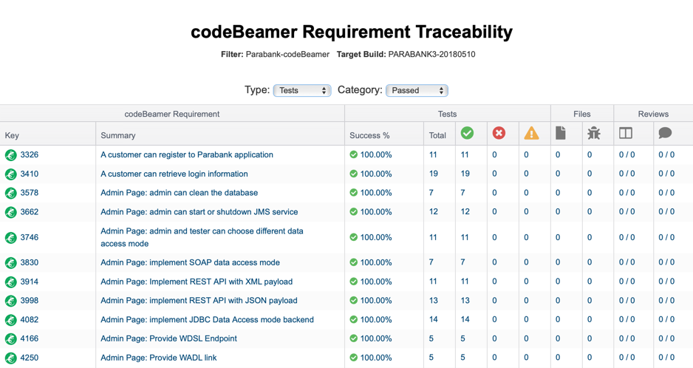Open the Type dropdown showing Tests

coord(302,90)
